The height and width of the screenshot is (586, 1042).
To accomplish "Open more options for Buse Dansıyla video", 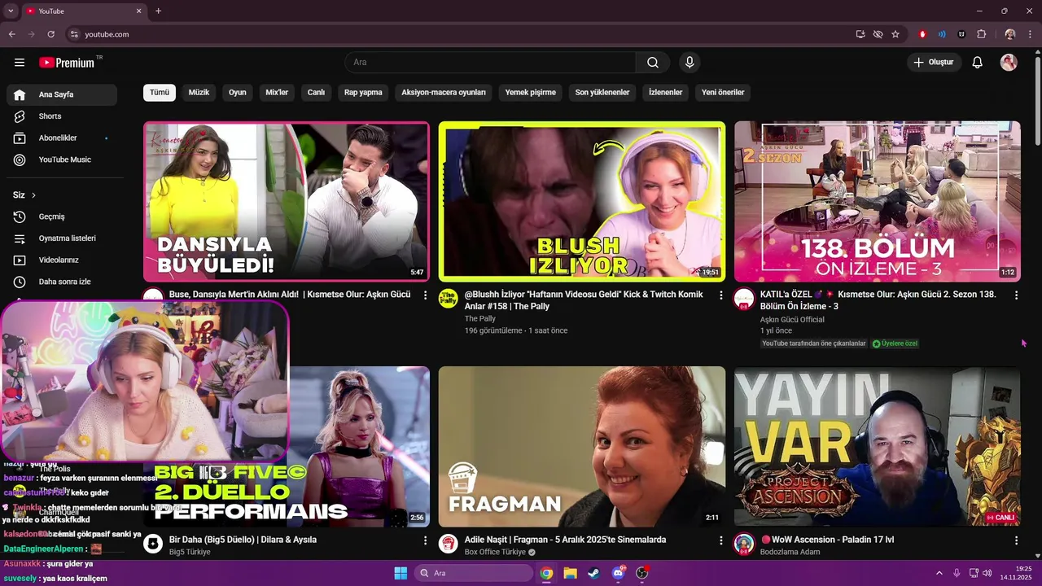I will [x=425, y=295].
